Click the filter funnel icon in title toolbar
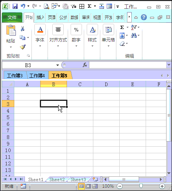This screenshot has height=191, width=172. tap(74, 6)
